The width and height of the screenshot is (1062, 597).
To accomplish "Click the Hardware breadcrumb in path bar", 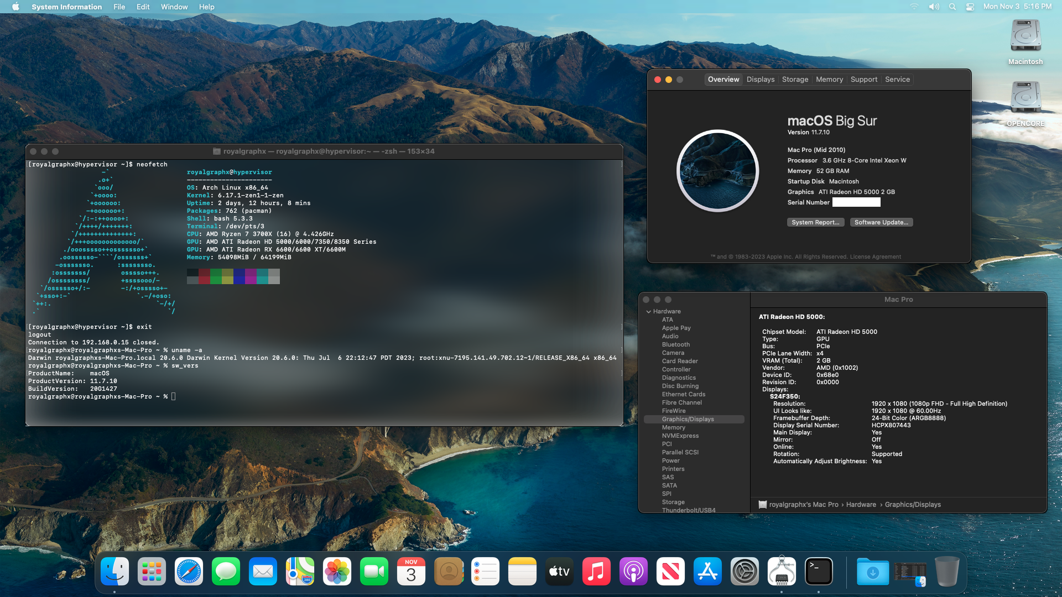I will 861,505.
